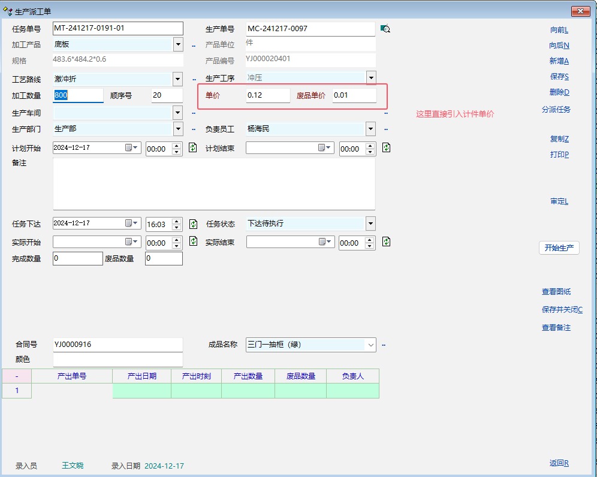Image resolution: width=597 pixels, height=477 pixels.
Task: Click refresh icon next to 实际开始 time
Action: coord(192,241)
